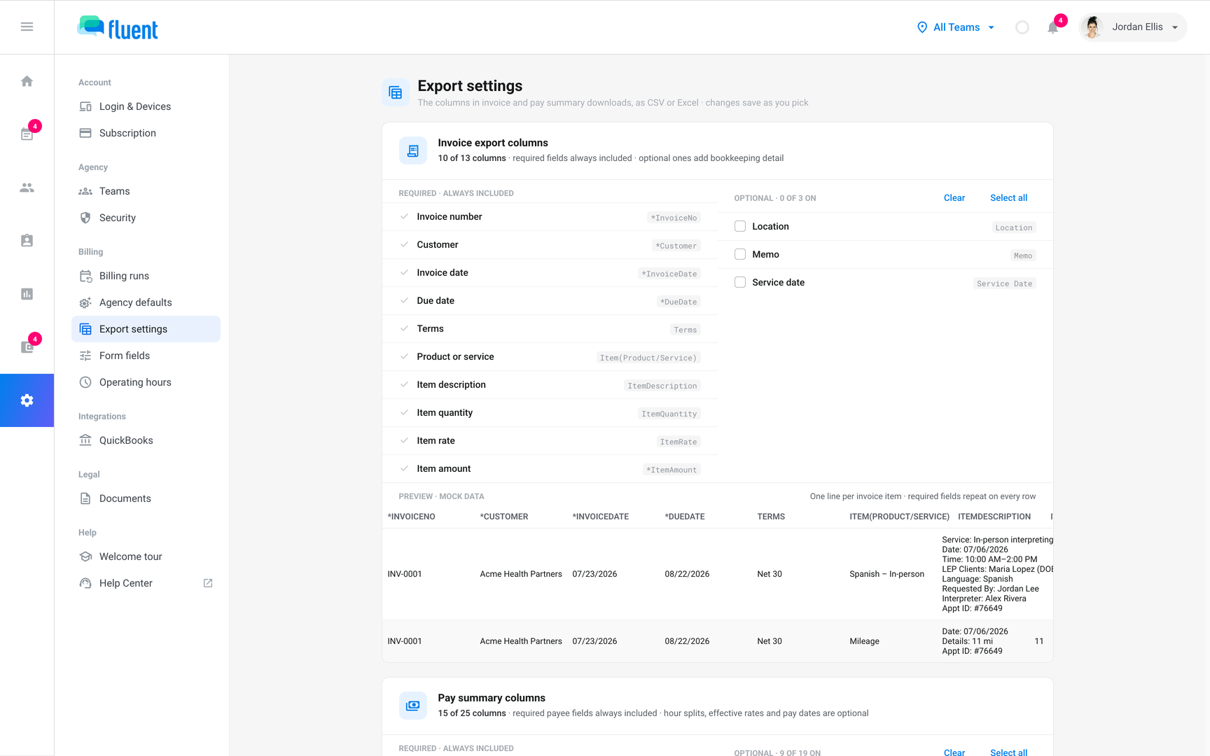Click the fluent logo
The width and height of the screenshot is (1210, 756).
[118, 27]
